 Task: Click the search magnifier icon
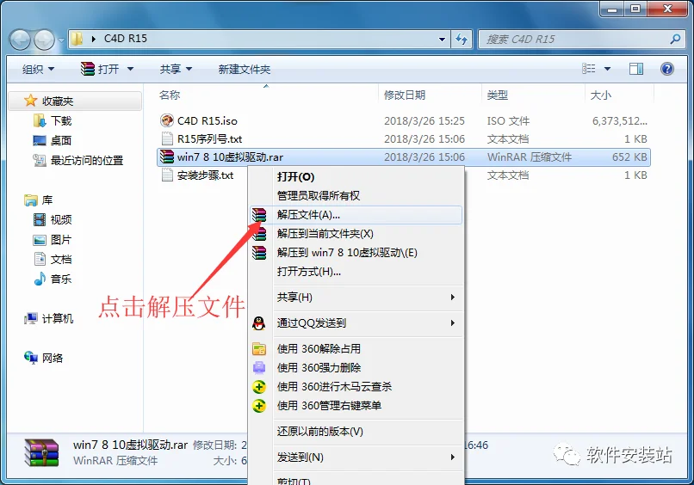(675, 40)
